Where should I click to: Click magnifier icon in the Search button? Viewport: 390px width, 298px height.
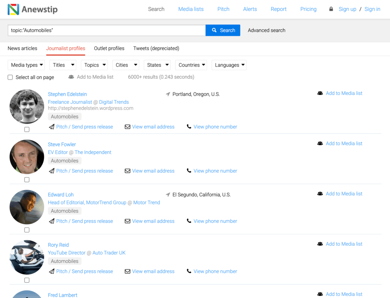[x=214, y=30]
